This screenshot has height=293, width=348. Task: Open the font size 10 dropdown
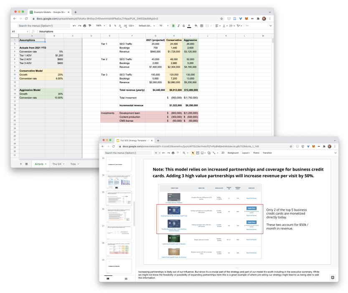[x=164, y=26]
